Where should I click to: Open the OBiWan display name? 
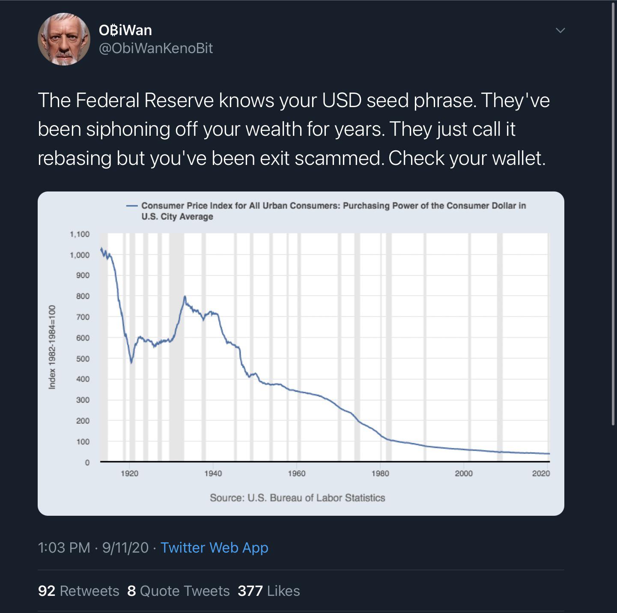point(125,30)
